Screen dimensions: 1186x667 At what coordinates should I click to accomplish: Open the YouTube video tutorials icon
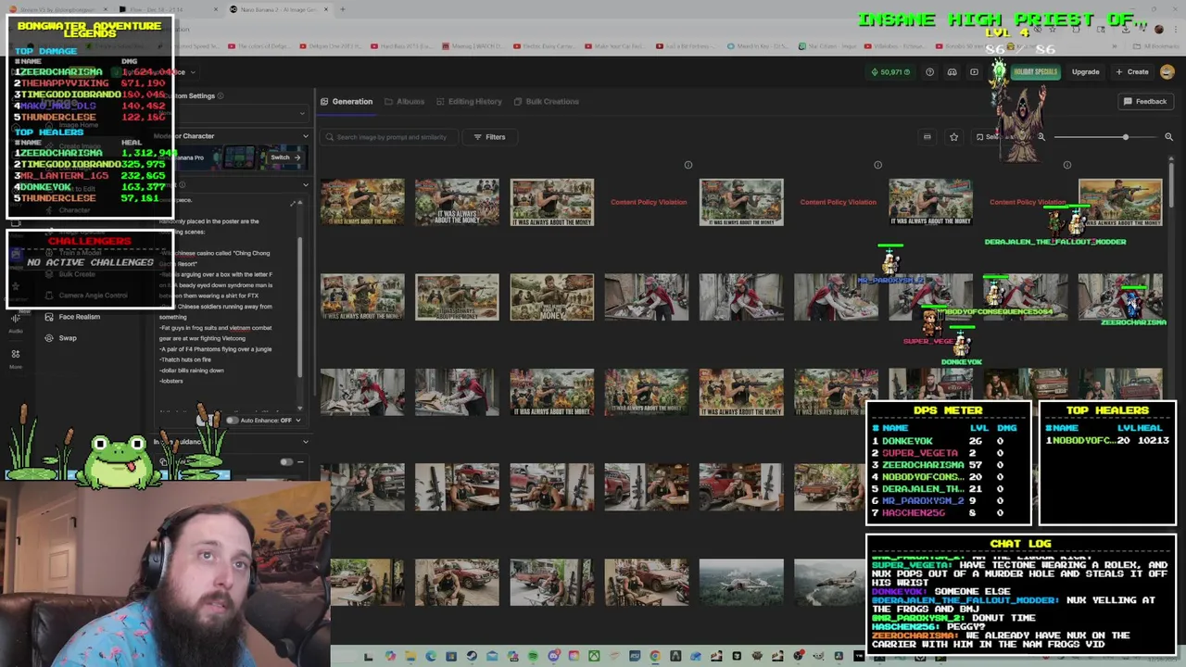coord(974,72)
